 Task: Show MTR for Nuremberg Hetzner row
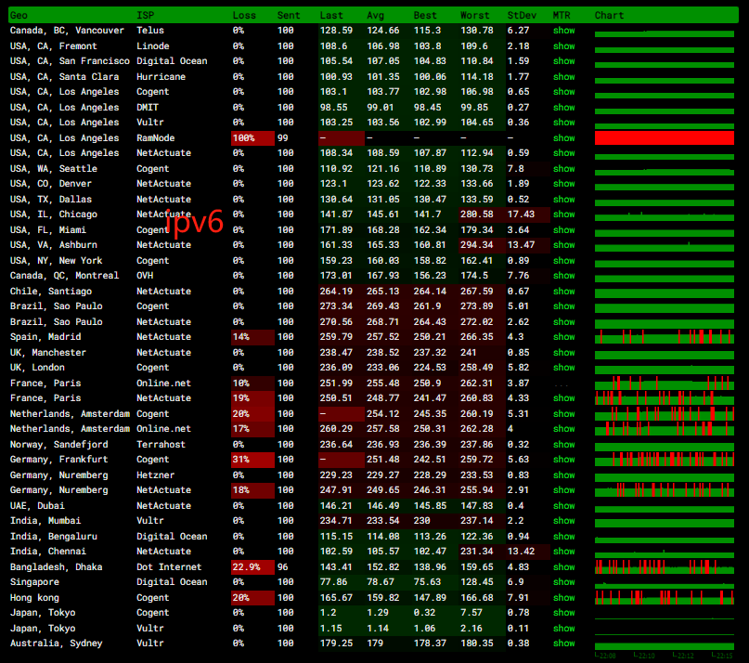point(563,475)
